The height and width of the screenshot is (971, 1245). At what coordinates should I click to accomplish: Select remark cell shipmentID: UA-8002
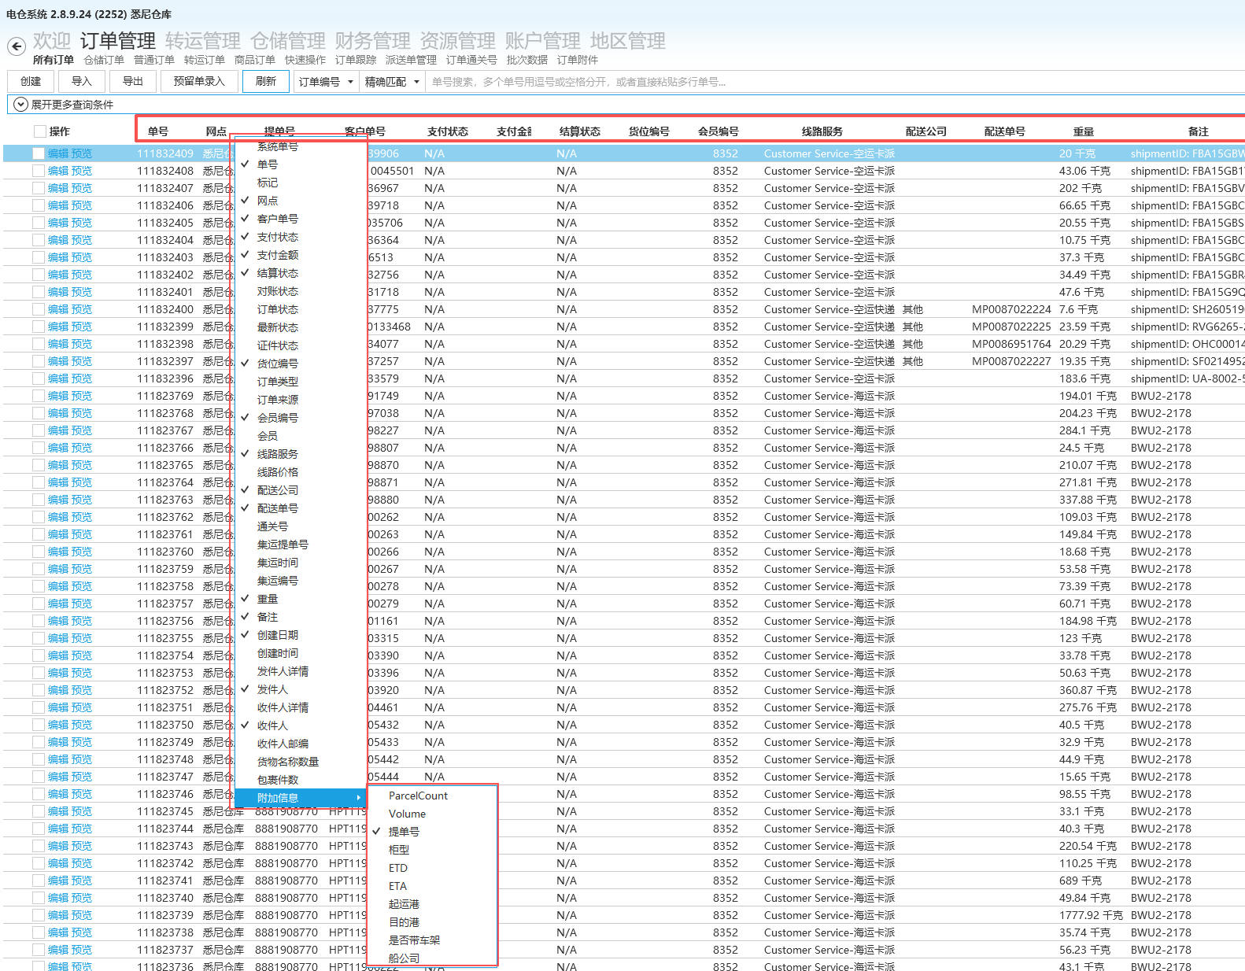tap(1188, 378)
